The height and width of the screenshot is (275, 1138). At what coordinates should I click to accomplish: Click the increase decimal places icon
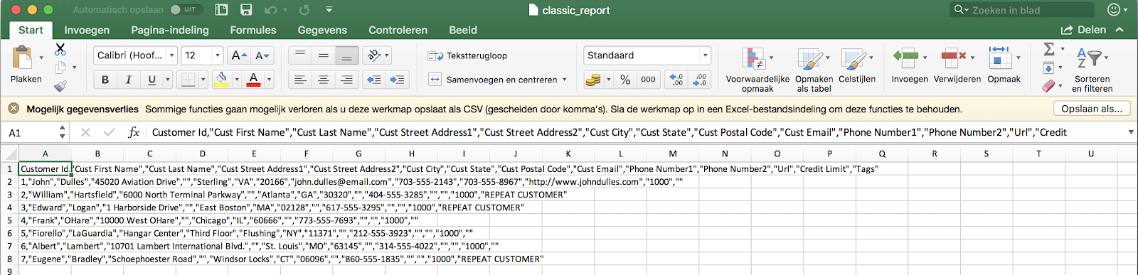click(x=676, y=80)
